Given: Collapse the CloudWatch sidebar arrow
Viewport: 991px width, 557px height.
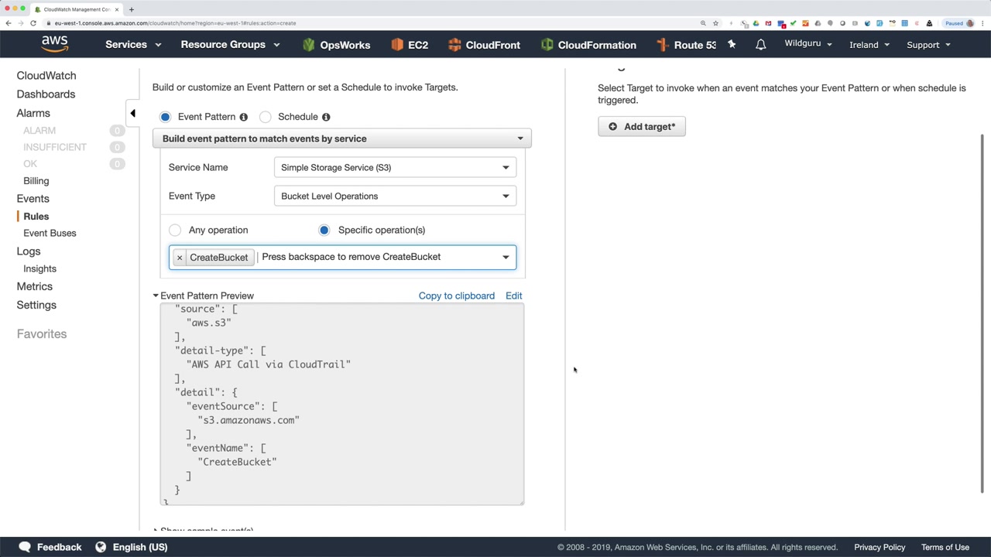Looking at the screenshot, I should click(132, 114).
